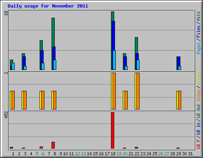Select the red kB F bar for day 8

click(53, 145)
